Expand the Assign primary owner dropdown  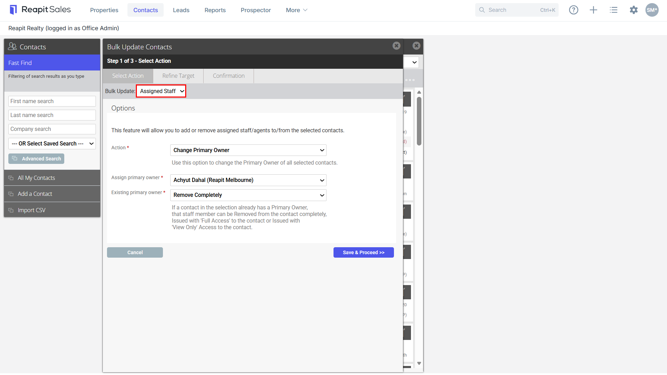point(248,180)
